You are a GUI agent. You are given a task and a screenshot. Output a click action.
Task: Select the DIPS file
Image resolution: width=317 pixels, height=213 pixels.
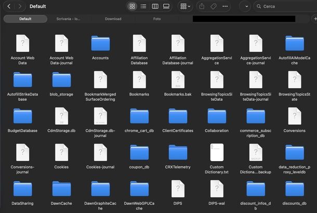(178, 192)
